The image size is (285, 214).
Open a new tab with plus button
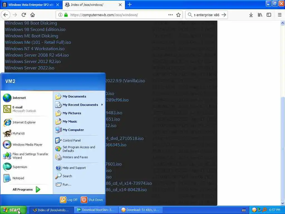tap(130, 4)
